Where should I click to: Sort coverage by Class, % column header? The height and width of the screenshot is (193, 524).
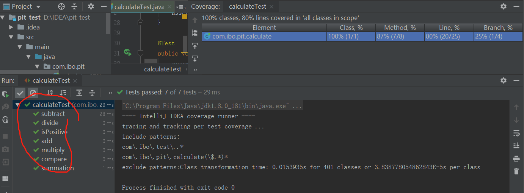point(351,28)
